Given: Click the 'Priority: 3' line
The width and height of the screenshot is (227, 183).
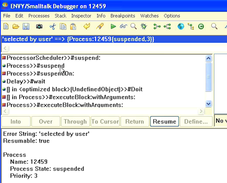Looking at the screenshot, I should pos(24,176).
